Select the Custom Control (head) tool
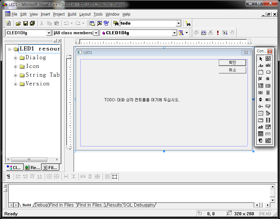This screenshot has height=219, width=280. pos(261,141)
